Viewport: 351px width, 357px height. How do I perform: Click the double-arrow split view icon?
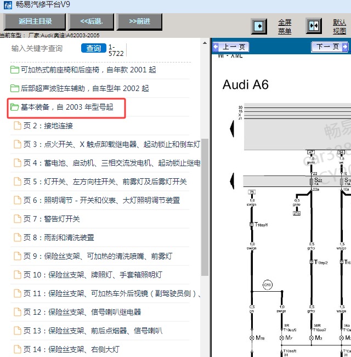[314, 26]
